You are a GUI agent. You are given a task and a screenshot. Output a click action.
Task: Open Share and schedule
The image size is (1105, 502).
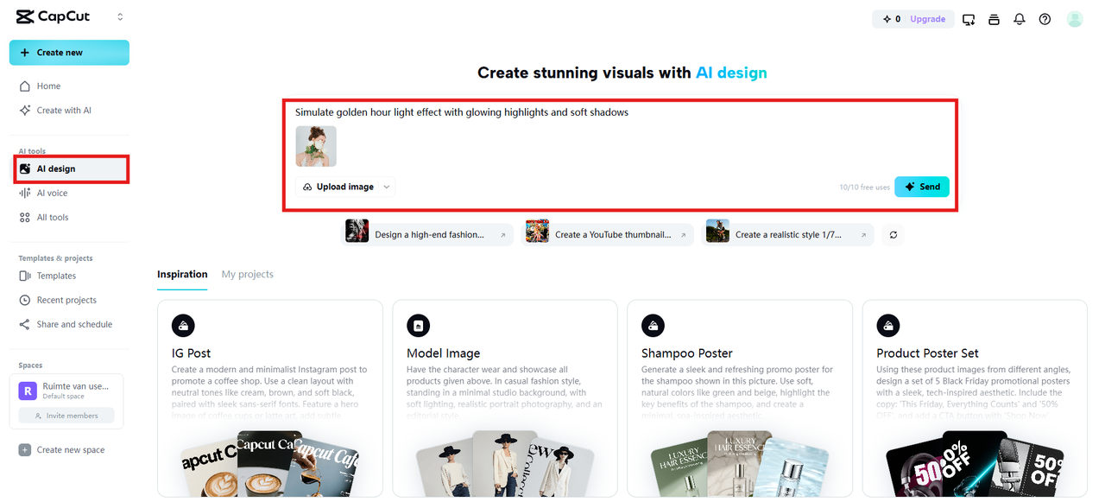tap(73, 324)
